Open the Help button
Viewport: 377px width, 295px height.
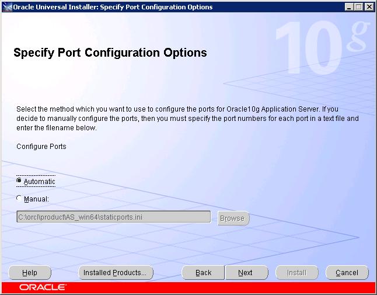point(30,273)
